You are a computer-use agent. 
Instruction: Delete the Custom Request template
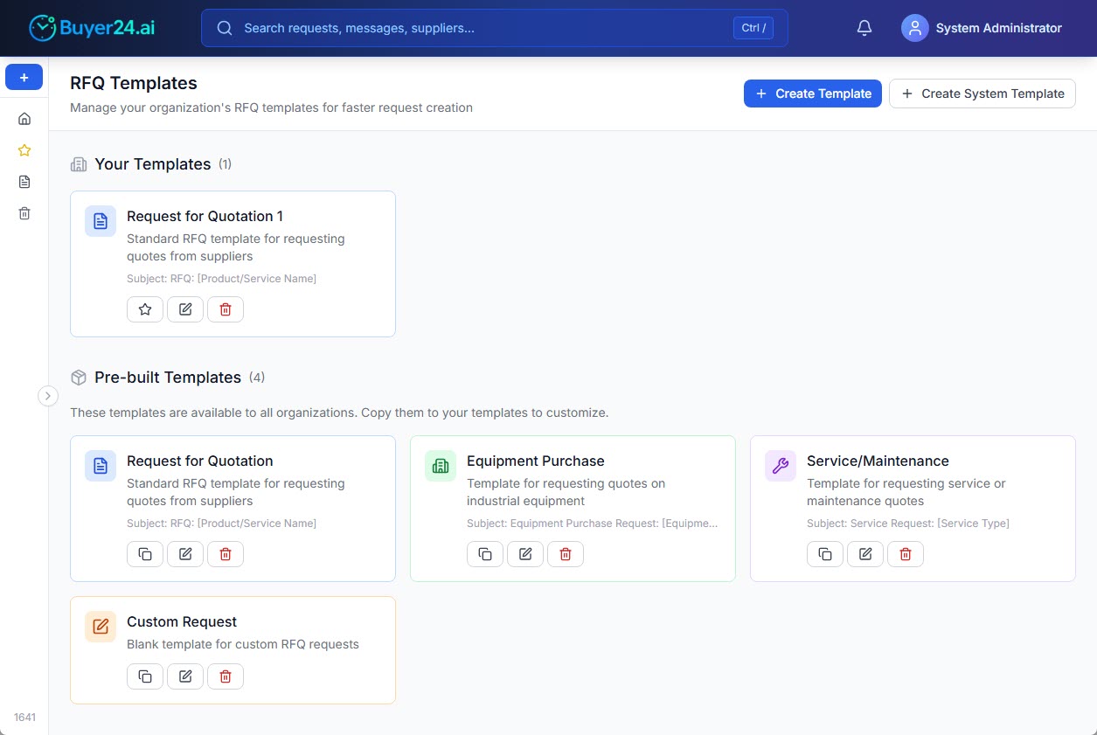(x=225, y=676)
